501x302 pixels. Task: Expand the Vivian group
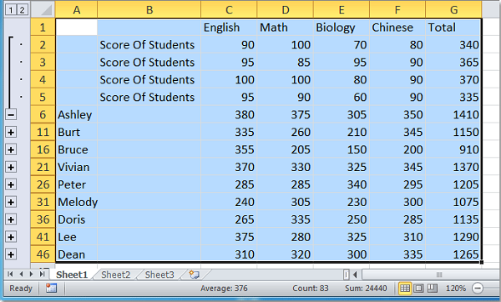(x=11, y=167)
